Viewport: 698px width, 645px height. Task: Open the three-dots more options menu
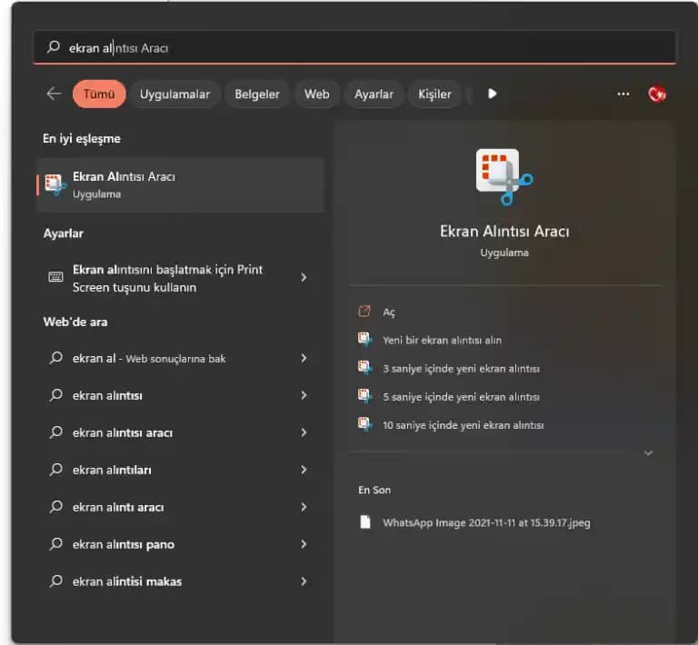pyautogui.click(x=623, y=94)
